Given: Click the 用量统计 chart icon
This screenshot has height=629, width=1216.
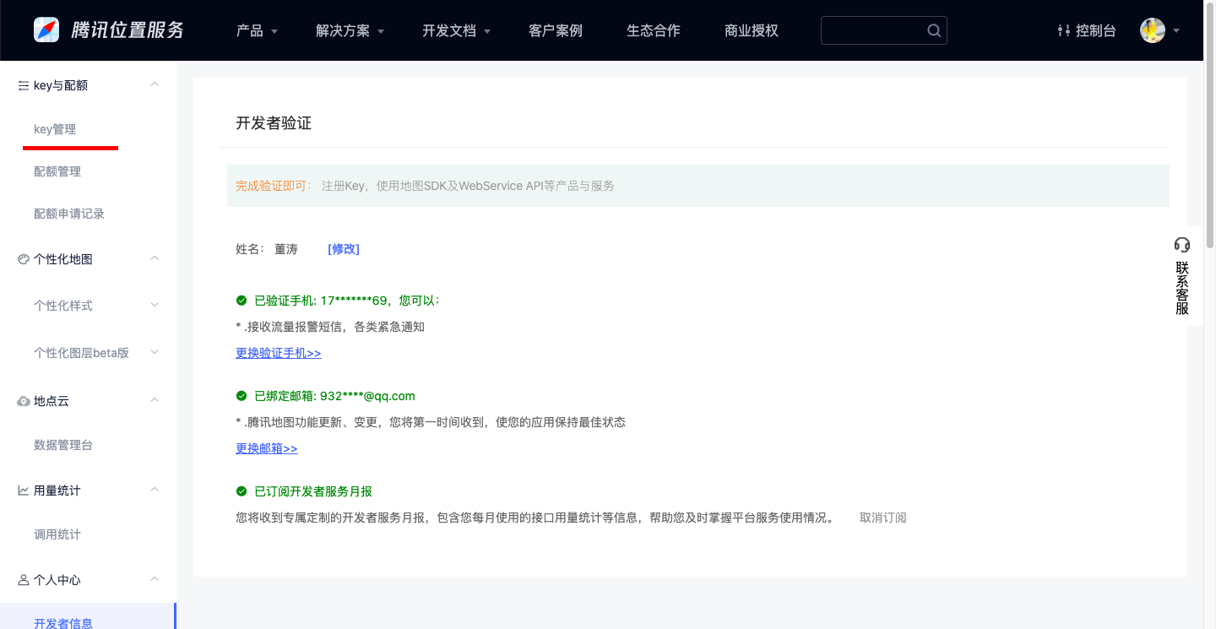Looking at the screenshot, I should [x=23, y=491].
